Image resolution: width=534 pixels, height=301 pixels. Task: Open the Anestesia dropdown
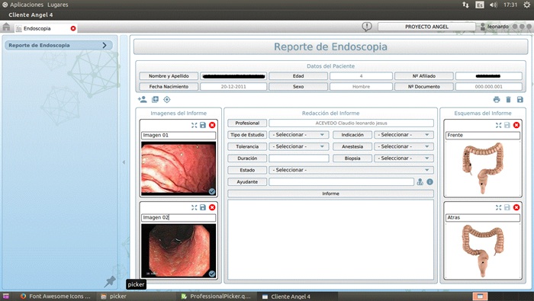click(x=404, y=146)
